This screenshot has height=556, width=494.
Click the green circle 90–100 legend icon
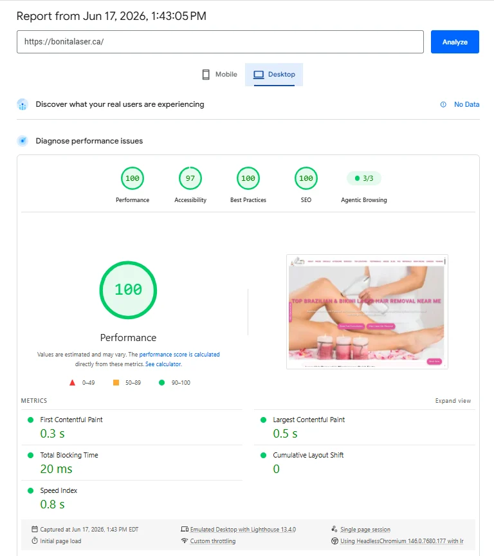(161, 383)
